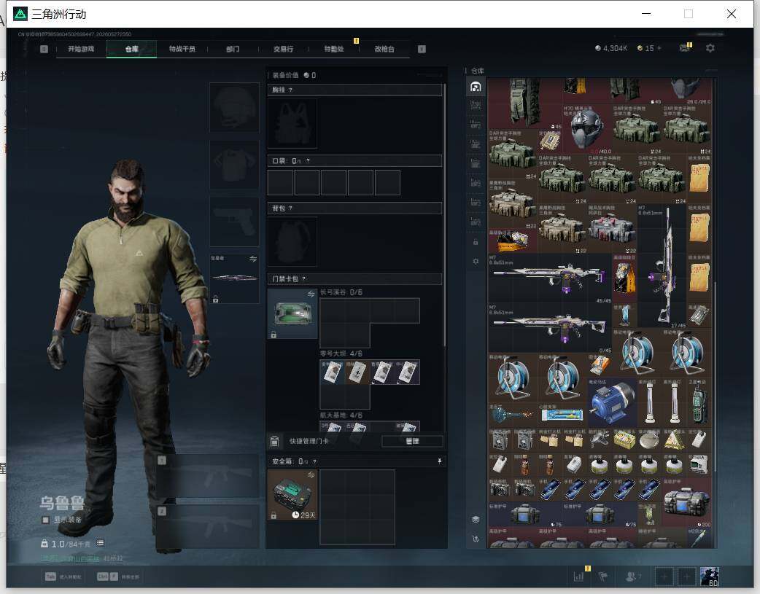Click the auto-sort icon at warehouse sidebar bottom
The image size is (760, 594).
point(476,539)
